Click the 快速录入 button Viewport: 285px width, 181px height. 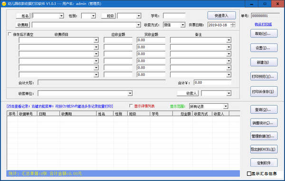pyautogui.click(x=221, y=16)
